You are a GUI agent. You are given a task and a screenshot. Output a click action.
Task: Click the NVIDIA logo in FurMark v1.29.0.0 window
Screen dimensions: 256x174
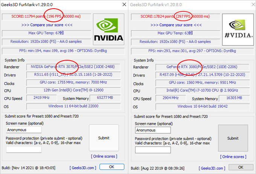pyautogui.click(x=108, y=29)
